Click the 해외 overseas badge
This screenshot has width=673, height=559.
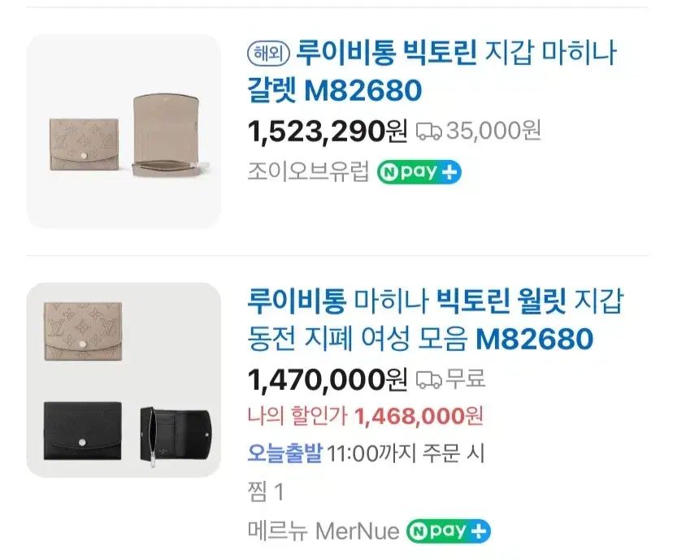(x=267, y=54)
